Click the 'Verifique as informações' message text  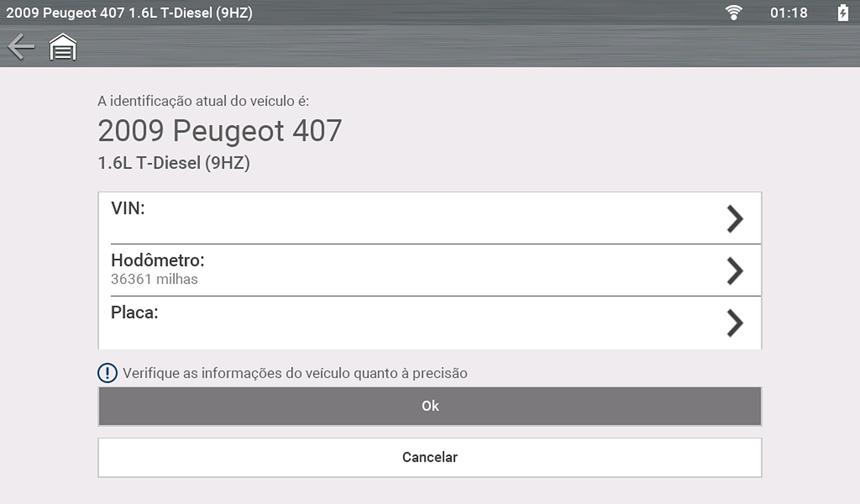pos(295,373)
